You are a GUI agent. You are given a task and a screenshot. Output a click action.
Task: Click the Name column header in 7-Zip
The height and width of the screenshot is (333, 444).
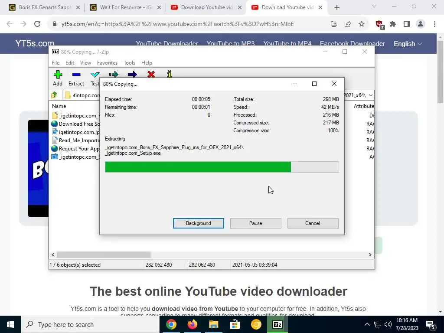tap(59, 106)
